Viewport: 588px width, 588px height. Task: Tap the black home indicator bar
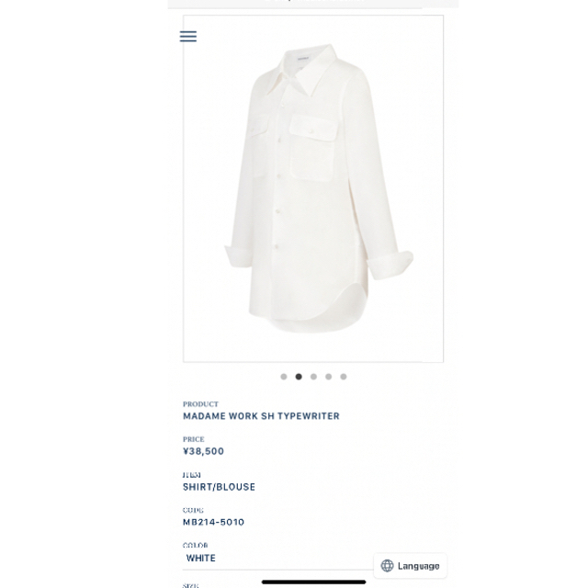pyautogui.click(x=313, y=582)
